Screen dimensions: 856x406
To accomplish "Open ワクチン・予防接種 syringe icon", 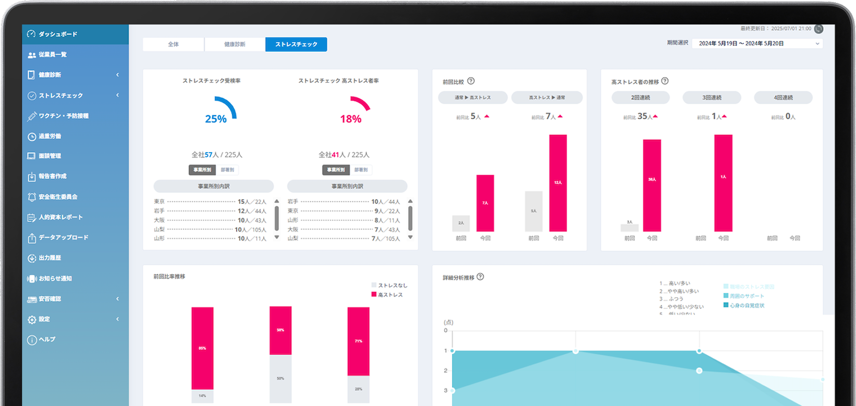I will pos(32,116).
